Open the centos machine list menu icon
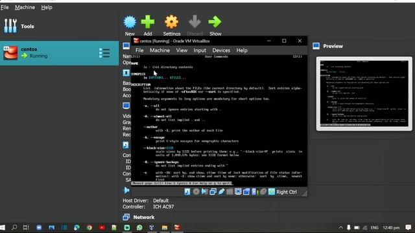 pos(104,53)
